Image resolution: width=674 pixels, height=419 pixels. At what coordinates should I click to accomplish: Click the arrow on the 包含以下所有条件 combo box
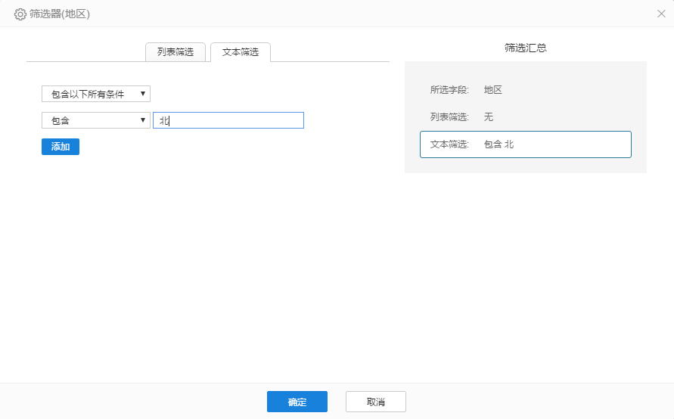[143, 94]
